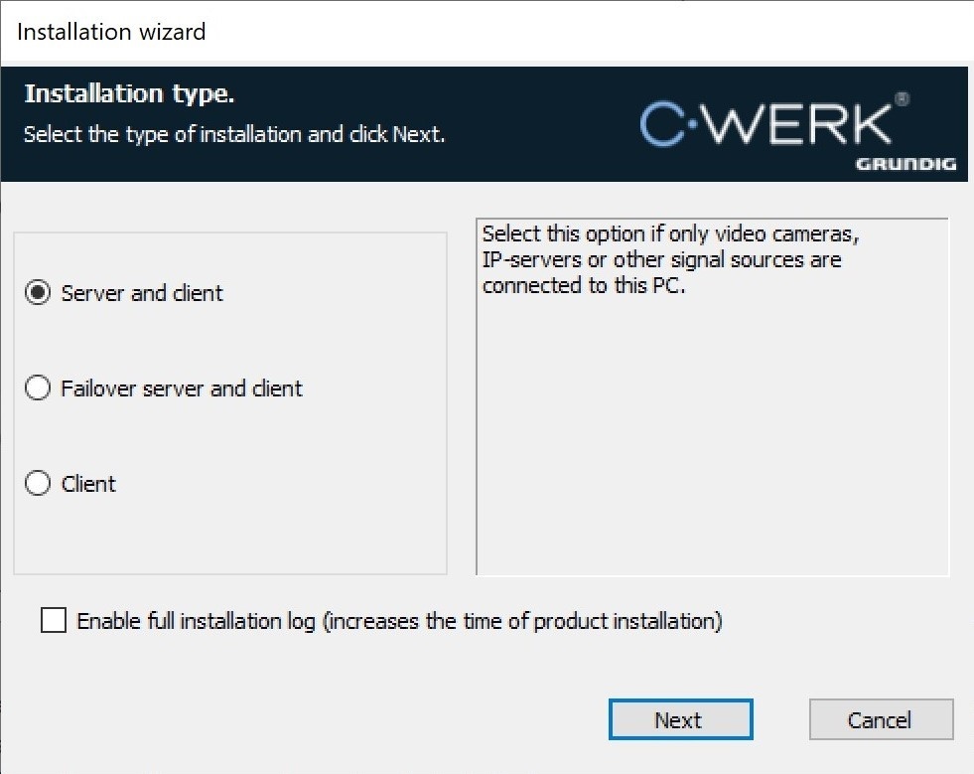Click the 'Server and client' label text
Screen dimensions: 974x774
[x=142, y=293]
